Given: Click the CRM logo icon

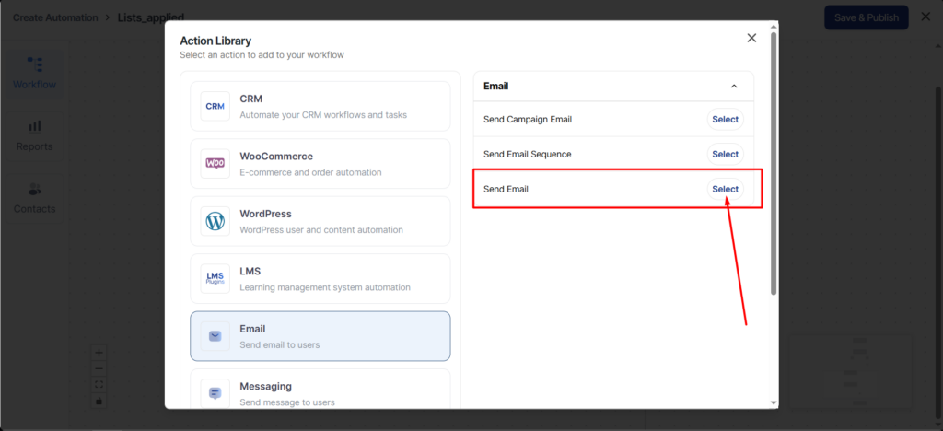Looking at the screenshot, I should (215, 106).
